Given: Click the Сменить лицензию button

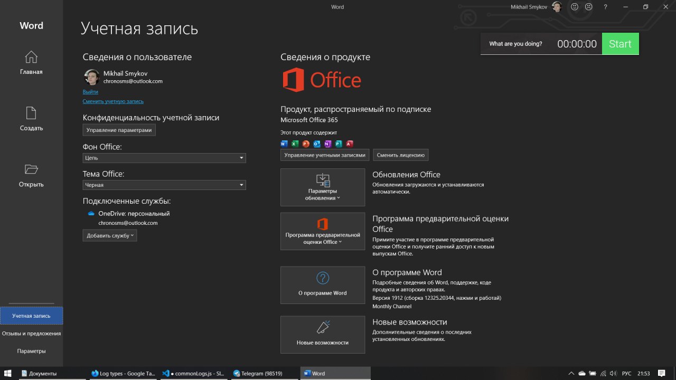Looking at the screenshot, I should 401,155.
